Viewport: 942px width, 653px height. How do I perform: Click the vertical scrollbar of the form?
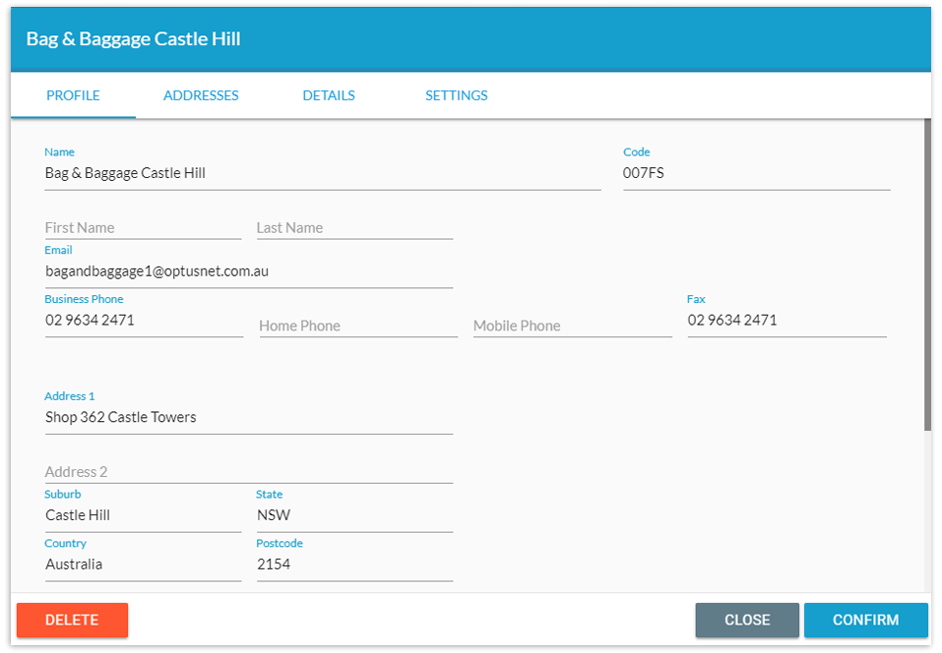[927, 275]
